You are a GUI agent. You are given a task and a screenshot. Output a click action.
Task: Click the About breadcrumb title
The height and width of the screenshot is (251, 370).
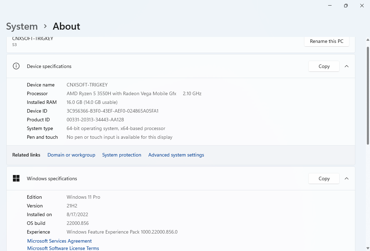(x=66, y=26)
